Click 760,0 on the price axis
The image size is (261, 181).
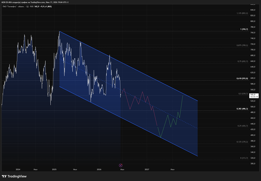pos(253,33)
